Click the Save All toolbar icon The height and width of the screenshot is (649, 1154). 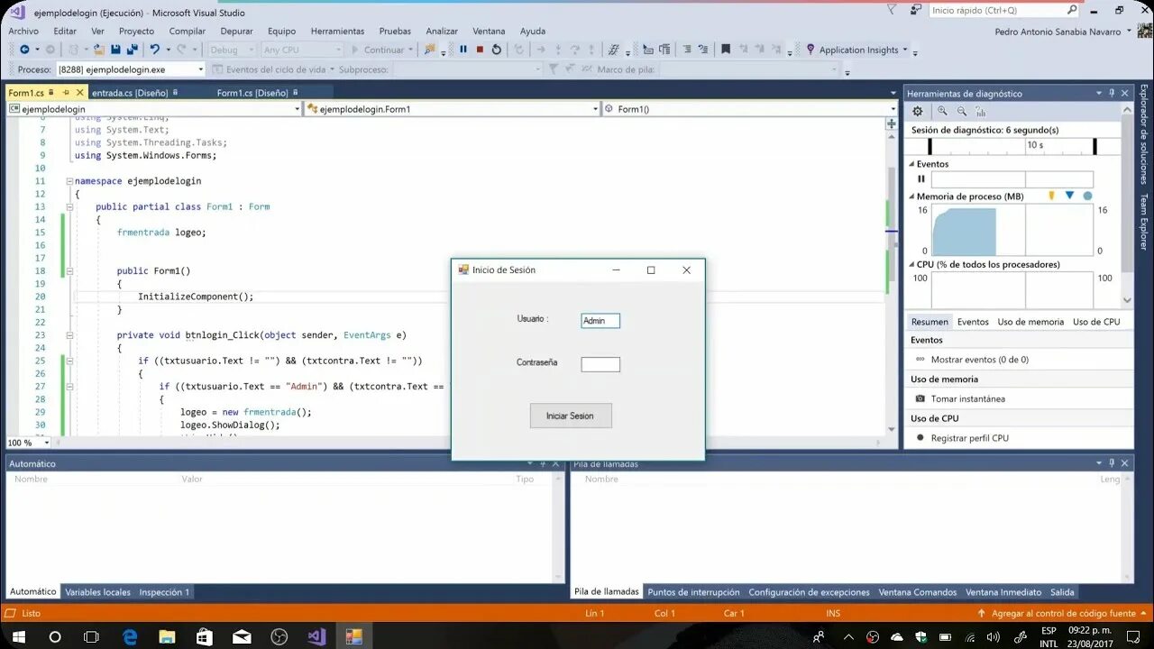(x=132, y=50)
